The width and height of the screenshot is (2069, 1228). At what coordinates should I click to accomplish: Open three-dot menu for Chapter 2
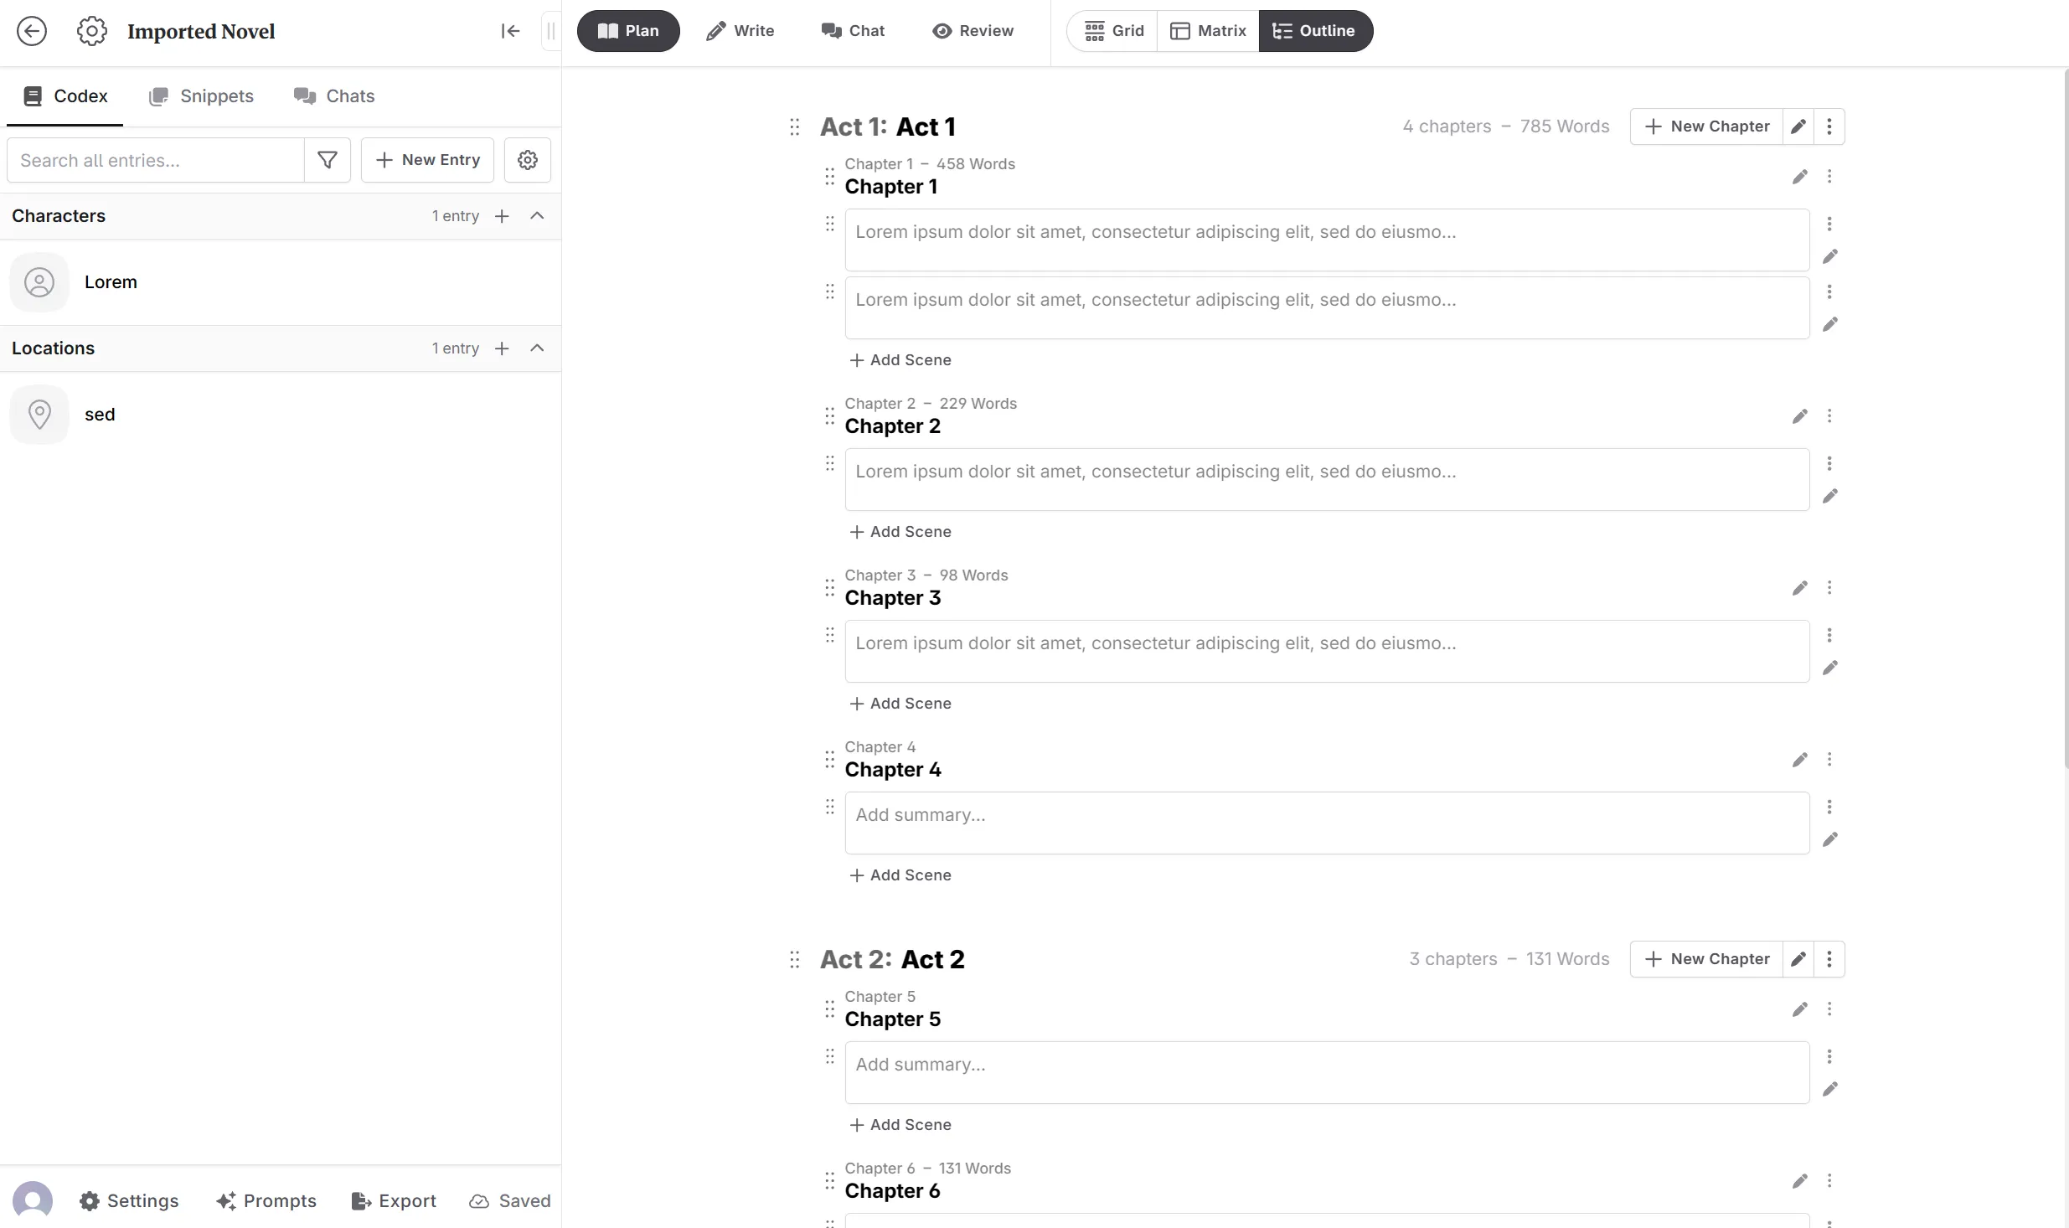pos(1829,416)
